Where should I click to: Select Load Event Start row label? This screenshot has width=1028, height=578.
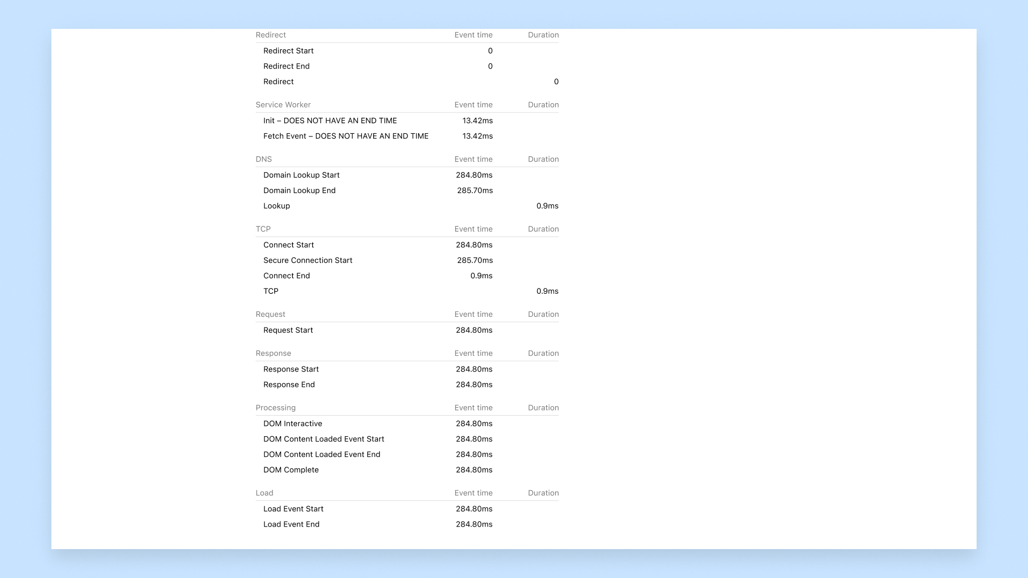coord(293,509)
